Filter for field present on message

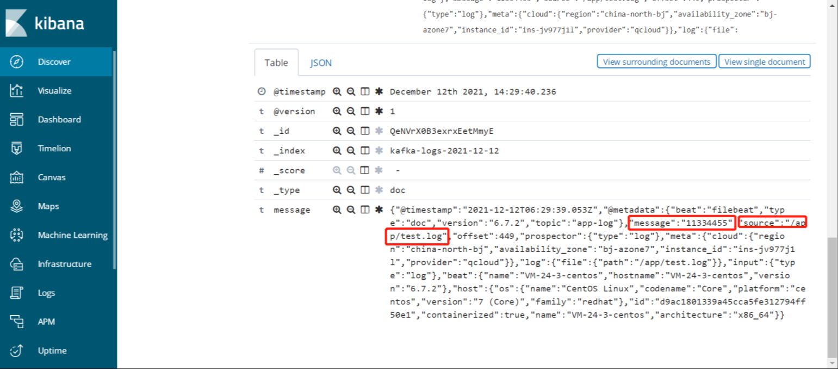click(x=379, y=210)
